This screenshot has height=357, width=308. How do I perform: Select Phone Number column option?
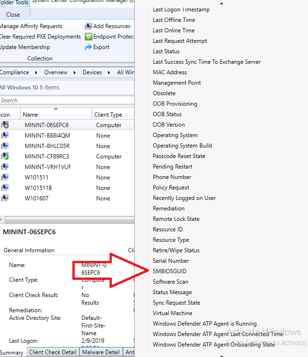click(x=172, y=177)
